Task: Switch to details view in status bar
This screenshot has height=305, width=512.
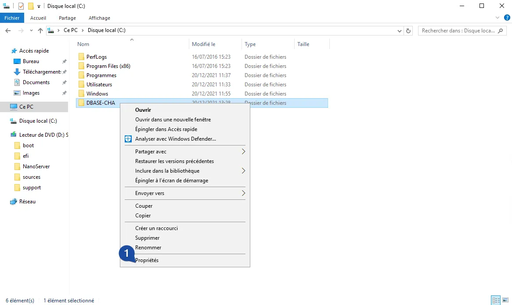Action: click(x=496, y=301)
